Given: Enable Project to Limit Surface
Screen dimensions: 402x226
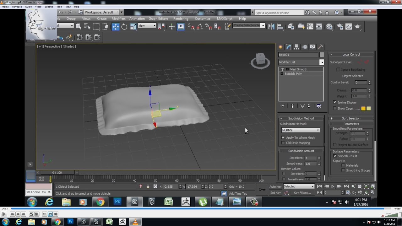Looking at the screenshot, I should click(x=334, y=145).
